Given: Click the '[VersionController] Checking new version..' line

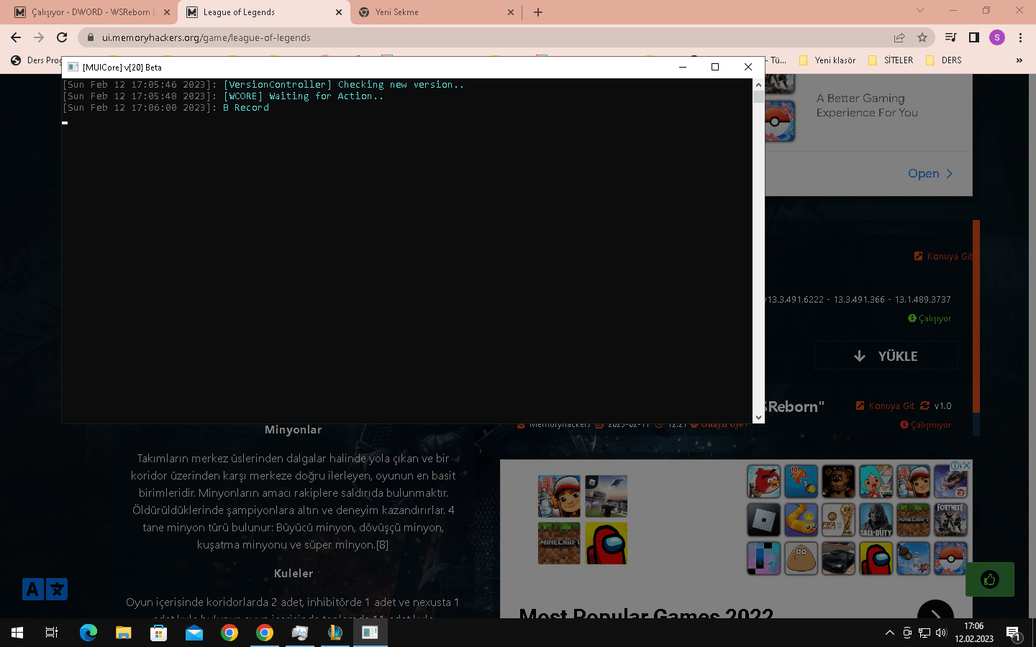Looking at the screenshot, I should [263, 85].
